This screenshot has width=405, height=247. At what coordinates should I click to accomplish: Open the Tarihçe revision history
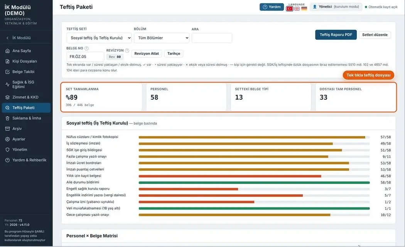(x=174, y=53)
